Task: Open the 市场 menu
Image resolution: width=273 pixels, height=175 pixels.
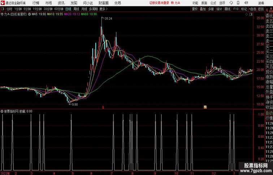Action: pyautogui.click(x=49, y=3)
